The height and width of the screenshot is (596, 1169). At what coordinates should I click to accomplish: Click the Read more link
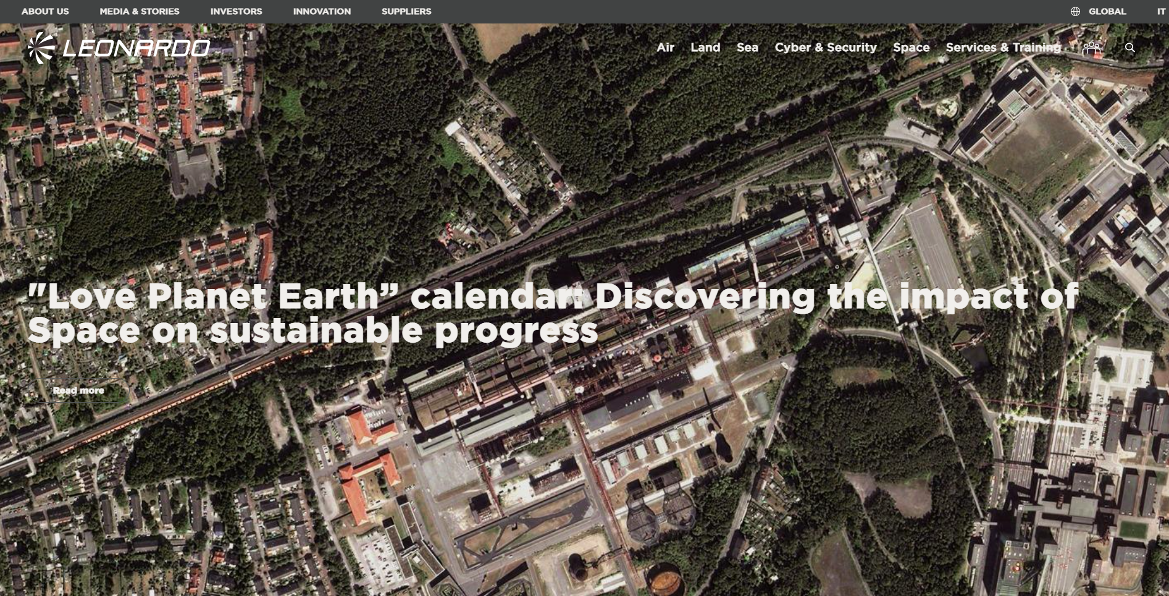tap(78, 390)
